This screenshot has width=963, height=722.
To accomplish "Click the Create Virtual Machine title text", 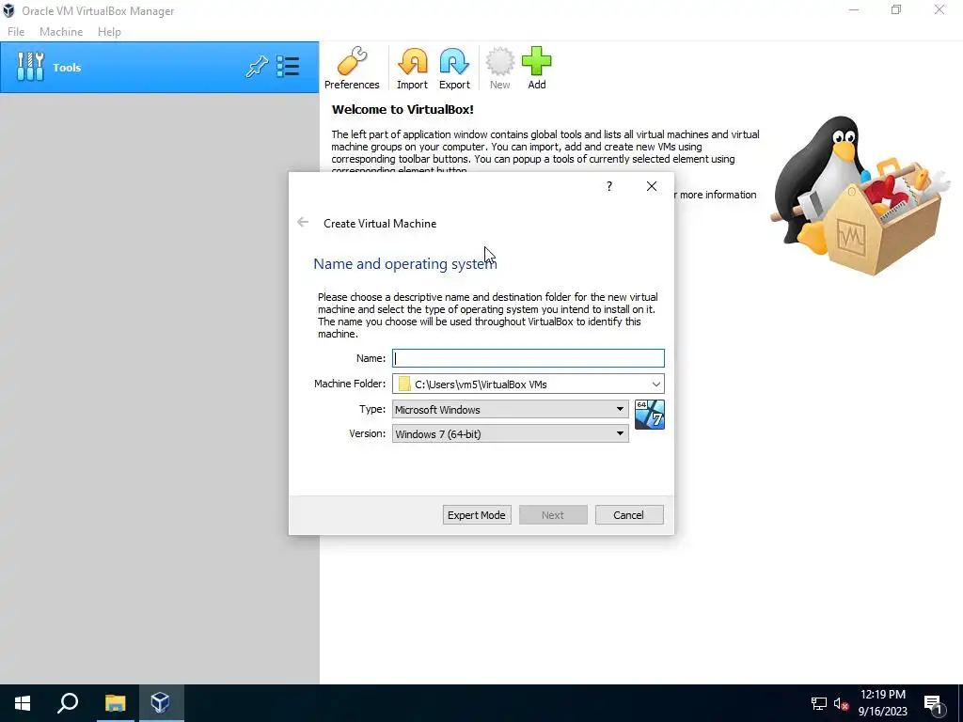I will pyautogui.click(x=380, y=224).
